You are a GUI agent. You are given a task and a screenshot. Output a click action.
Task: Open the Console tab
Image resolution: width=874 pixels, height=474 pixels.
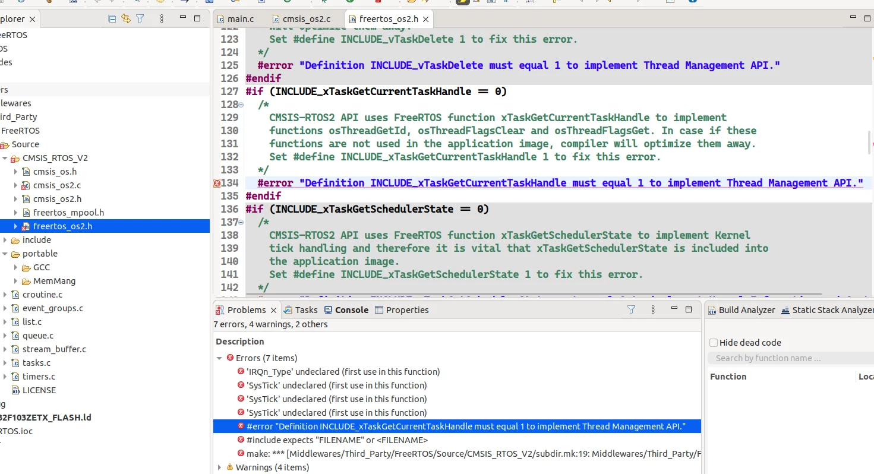[x=346, y=309]
